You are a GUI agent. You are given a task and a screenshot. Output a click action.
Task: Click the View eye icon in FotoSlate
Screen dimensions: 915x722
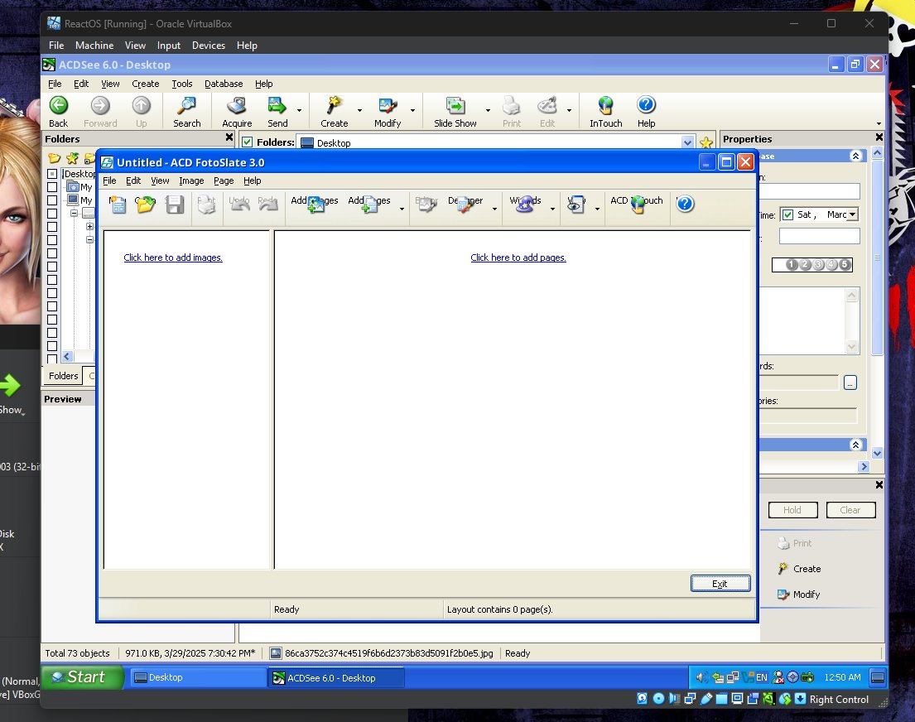[576, 205]
